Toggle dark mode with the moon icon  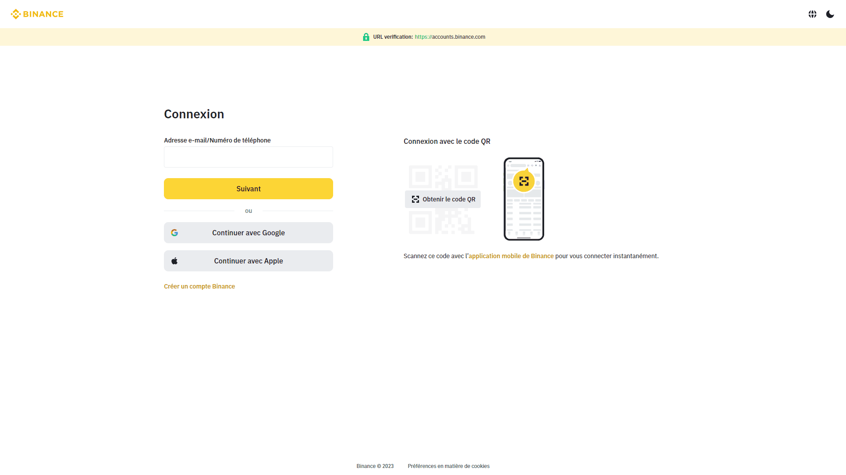tap(830, 14)
